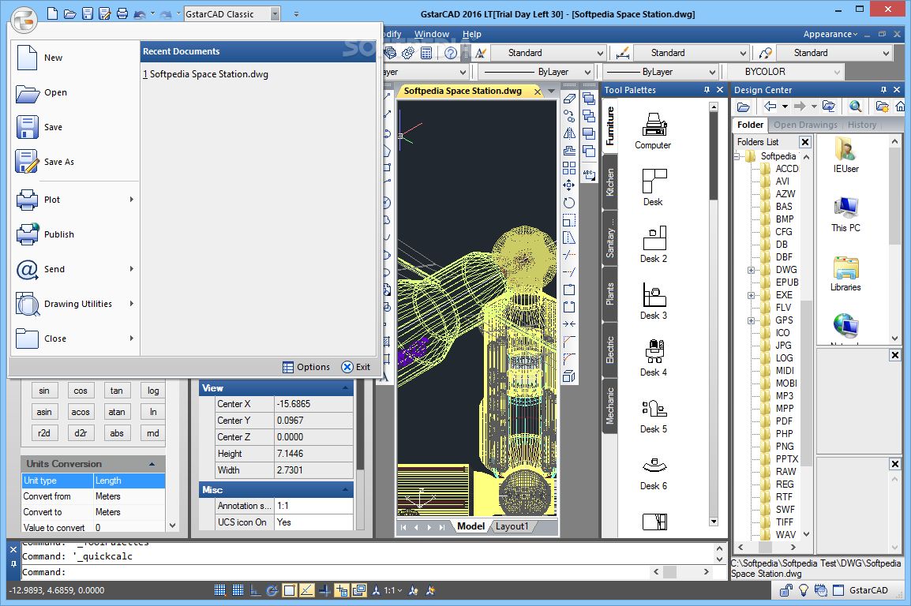911x606 pixels.
Task: Click the sin calculator button
Action: 44,391
